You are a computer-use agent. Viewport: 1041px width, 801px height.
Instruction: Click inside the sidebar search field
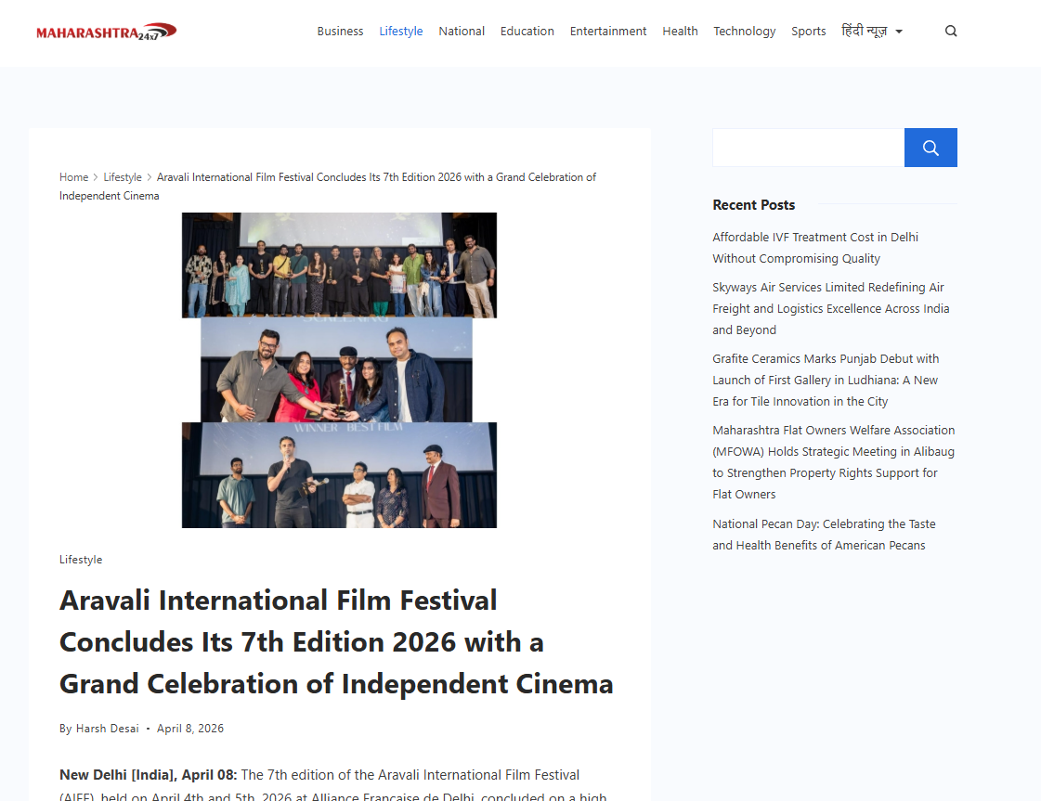coord(808,148)
